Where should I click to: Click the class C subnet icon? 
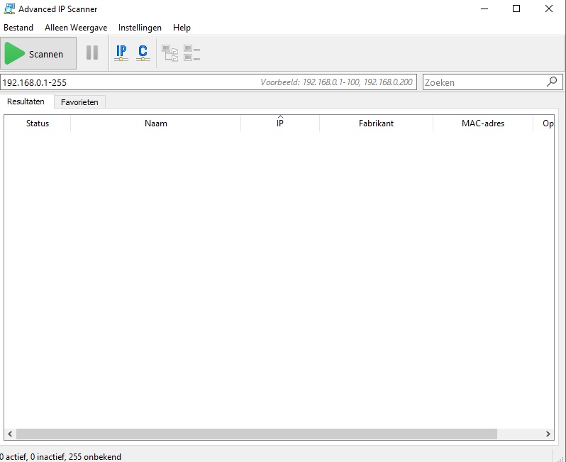pos(143,53)
